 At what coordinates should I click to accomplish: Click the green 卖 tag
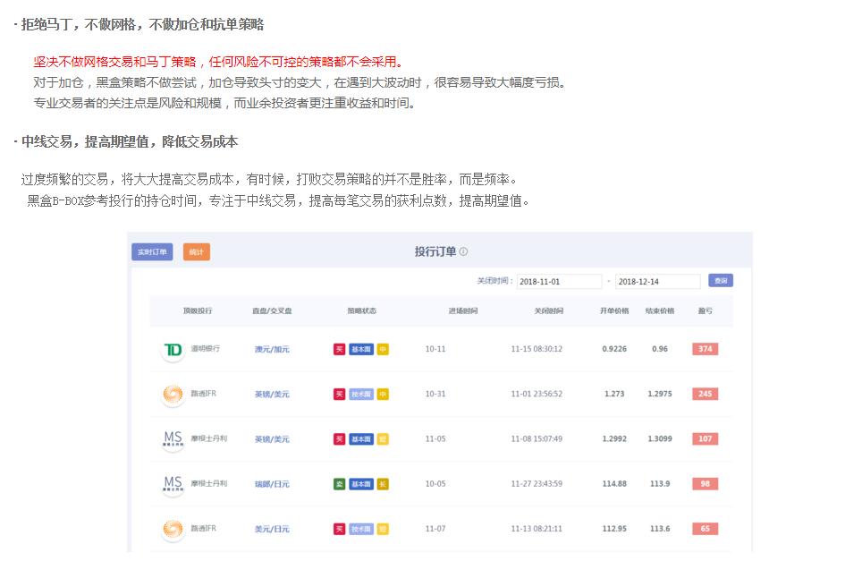[339, 484]
